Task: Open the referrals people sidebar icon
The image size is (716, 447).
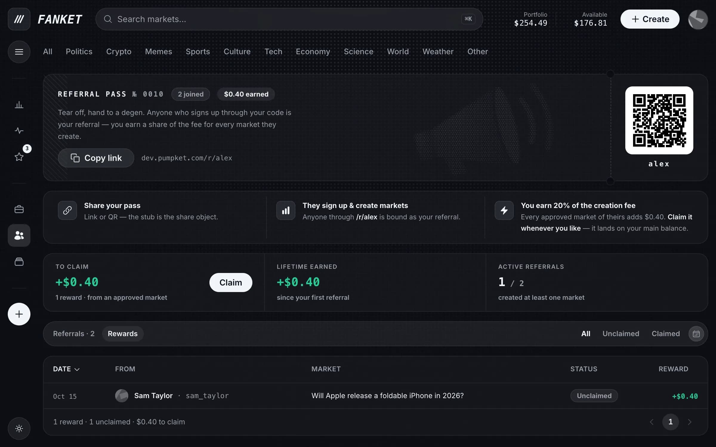Action: coord(19,235)
